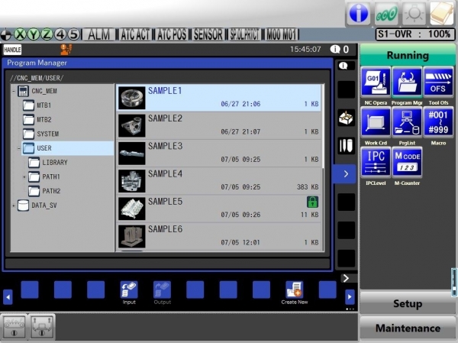Switch to the ALM tab
Screen dimensions: 458x343
click(x=98, y=34)
